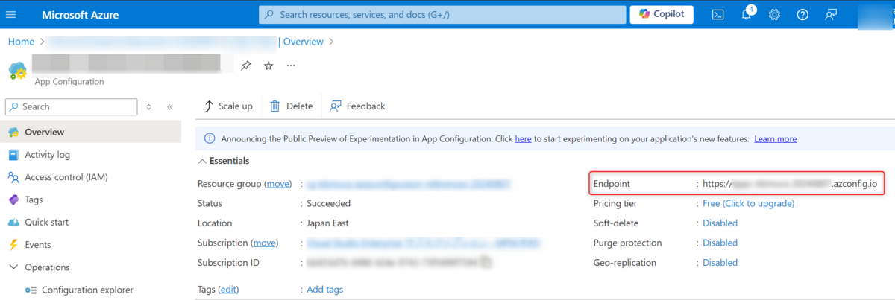
Task: Open the notifications bell
Action: (x=747, y=15)
